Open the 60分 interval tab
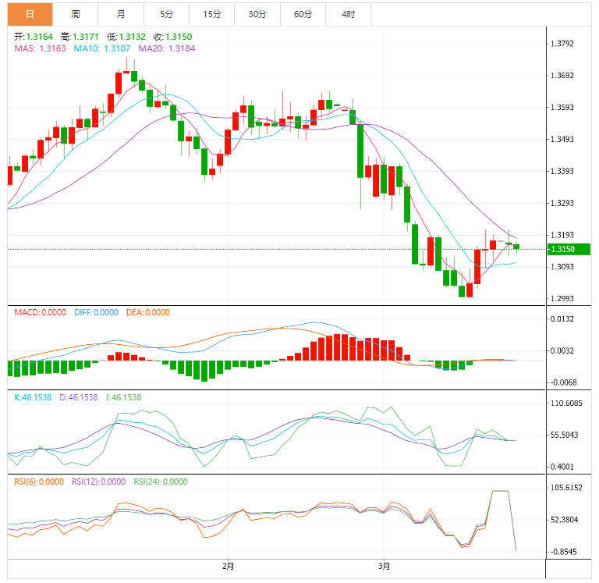 [303, 14]
